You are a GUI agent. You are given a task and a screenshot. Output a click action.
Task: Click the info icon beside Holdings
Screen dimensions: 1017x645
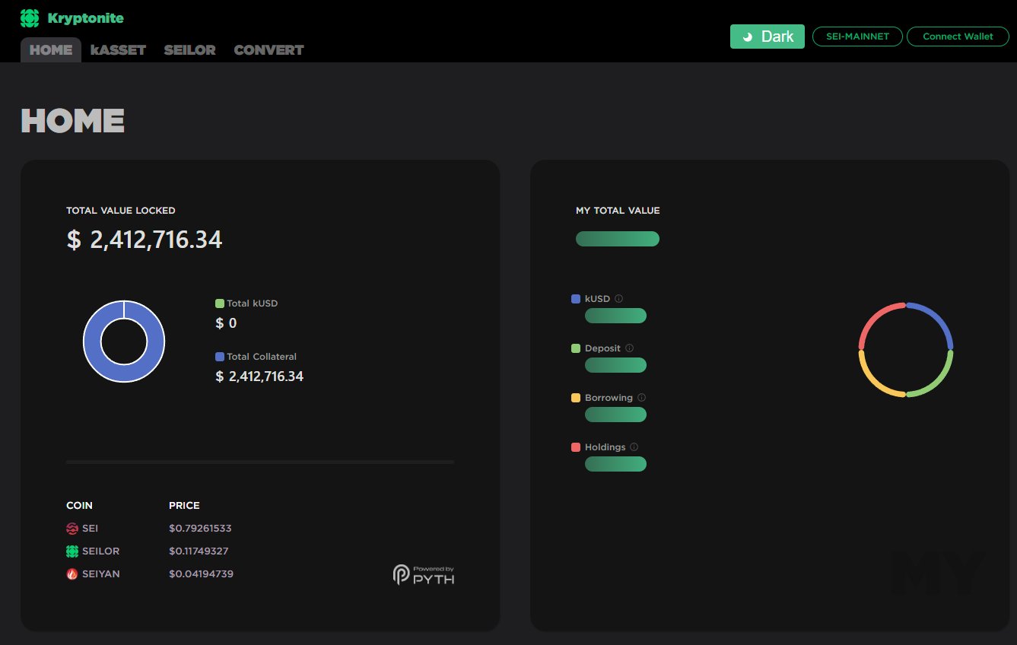[x=634, y=446]
